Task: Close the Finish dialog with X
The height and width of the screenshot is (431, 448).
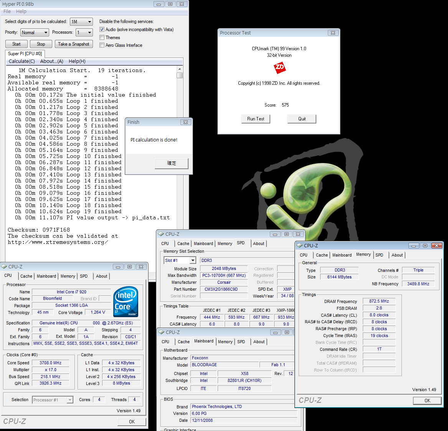Action: pyautogui.click(x=185, y=122)
